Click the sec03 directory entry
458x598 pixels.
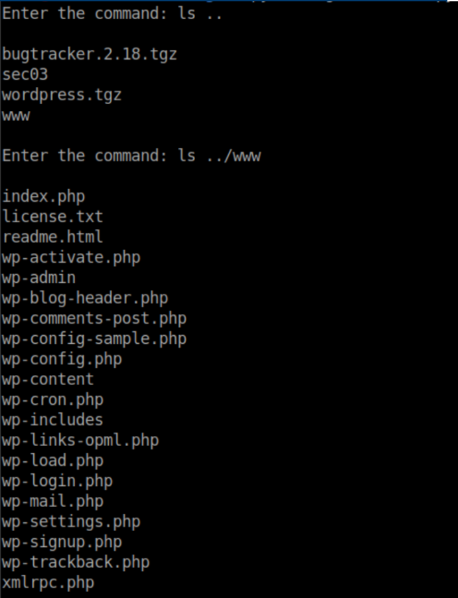(25, 74)
